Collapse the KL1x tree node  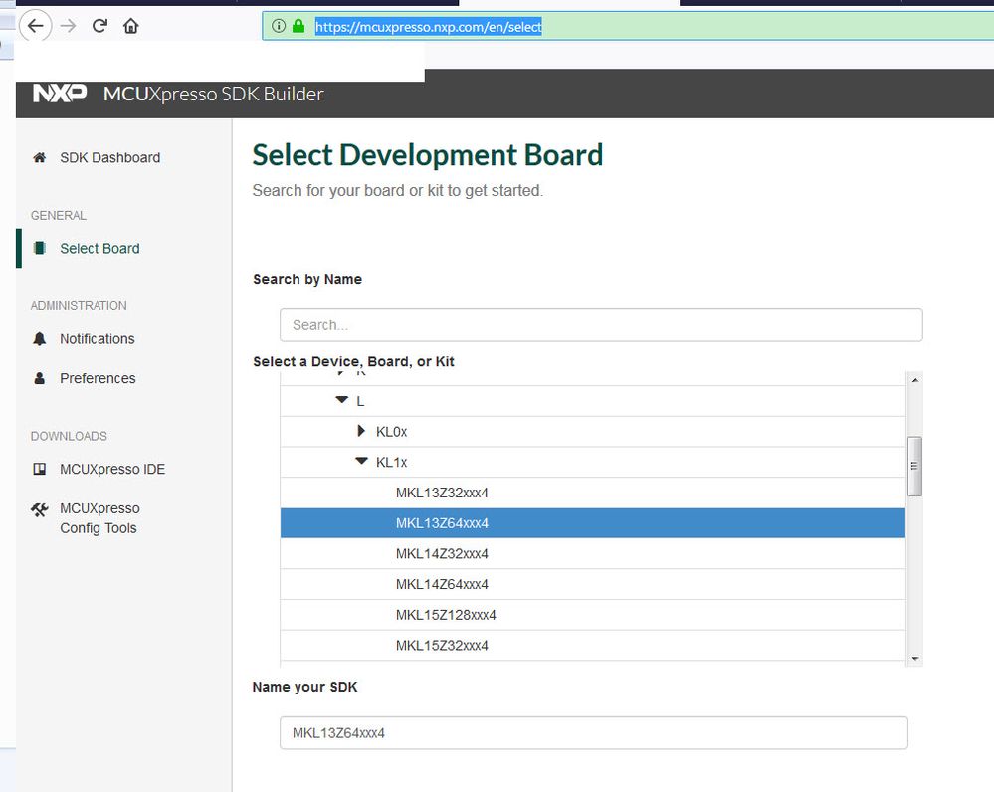(x=361, y=461)
